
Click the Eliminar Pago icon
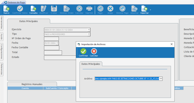122,9
